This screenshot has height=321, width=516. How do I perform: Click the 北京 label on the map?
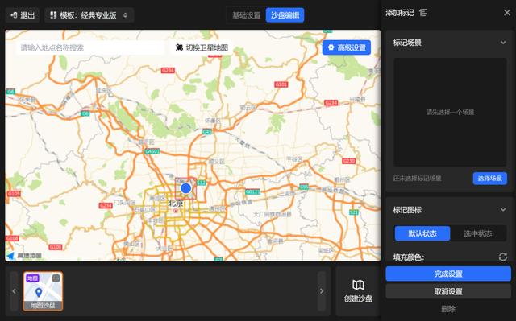click(x=176, y=204)
